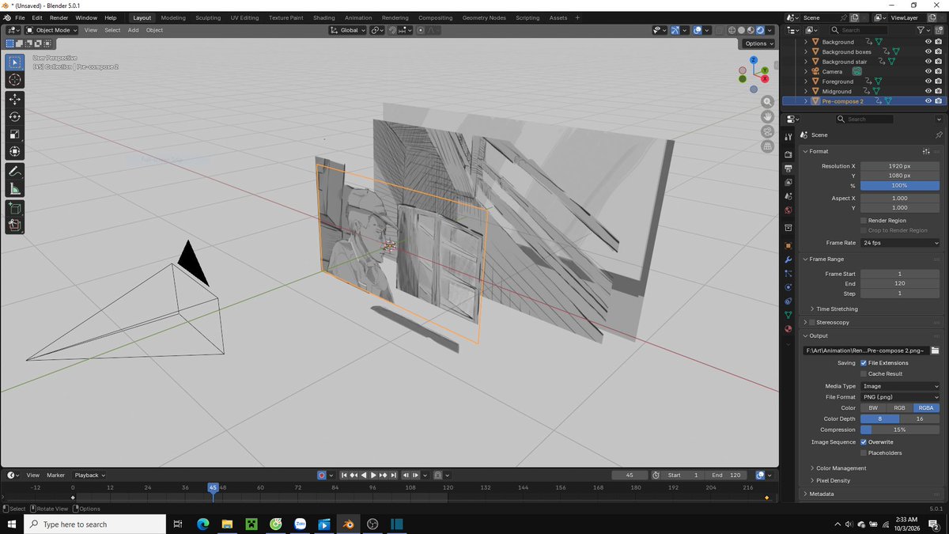
Task: Open Microsoft Edge from the taskbar
Action: (202, 524)
